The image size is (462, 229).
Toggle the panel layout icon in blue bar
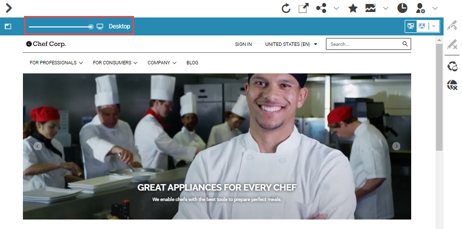8,26
